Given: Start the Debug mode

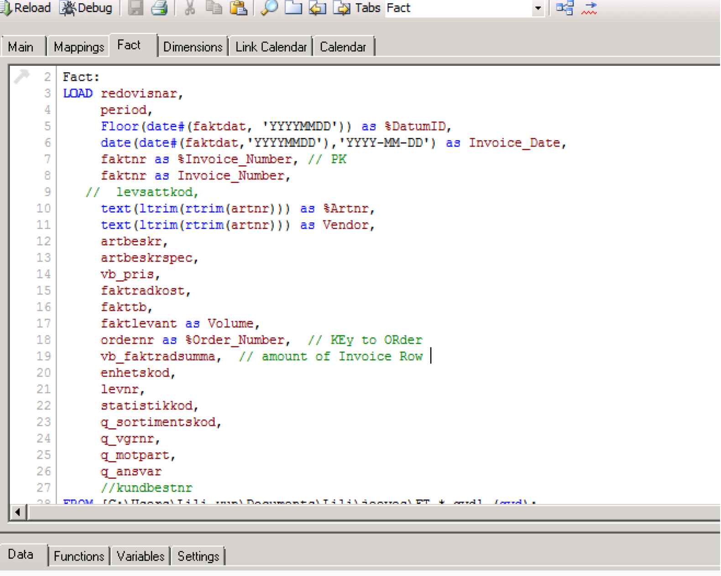Looking at the screenshot, I should pos(86,8).
